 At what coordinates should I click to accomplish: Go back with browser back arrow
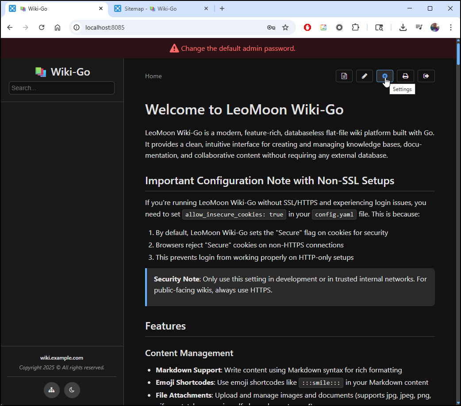point(10,27)
